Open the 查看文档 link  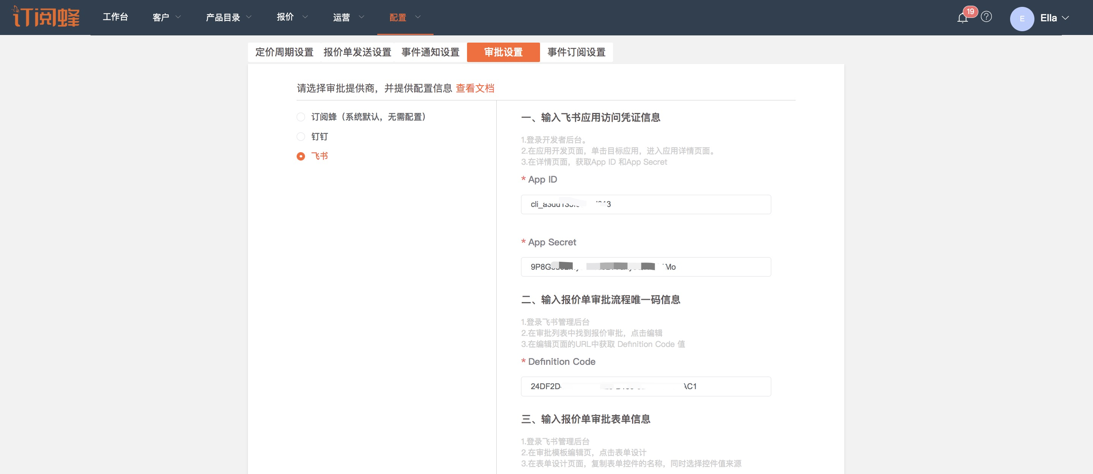[475, 88]
